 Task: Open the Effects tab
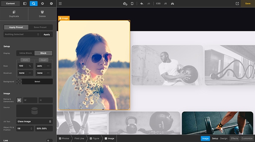coord(234,138)
